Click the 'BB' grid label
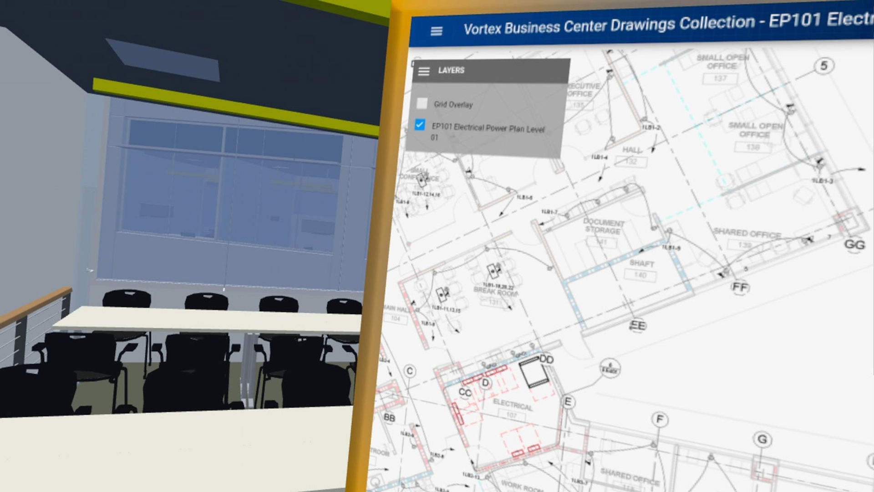 (x=389, y=417)
